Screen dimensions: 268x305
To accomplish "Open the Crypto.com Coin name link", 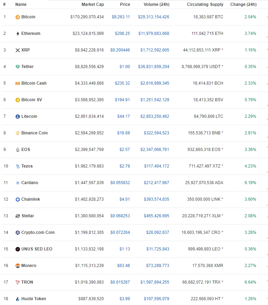I will click(x=38, y=232).
